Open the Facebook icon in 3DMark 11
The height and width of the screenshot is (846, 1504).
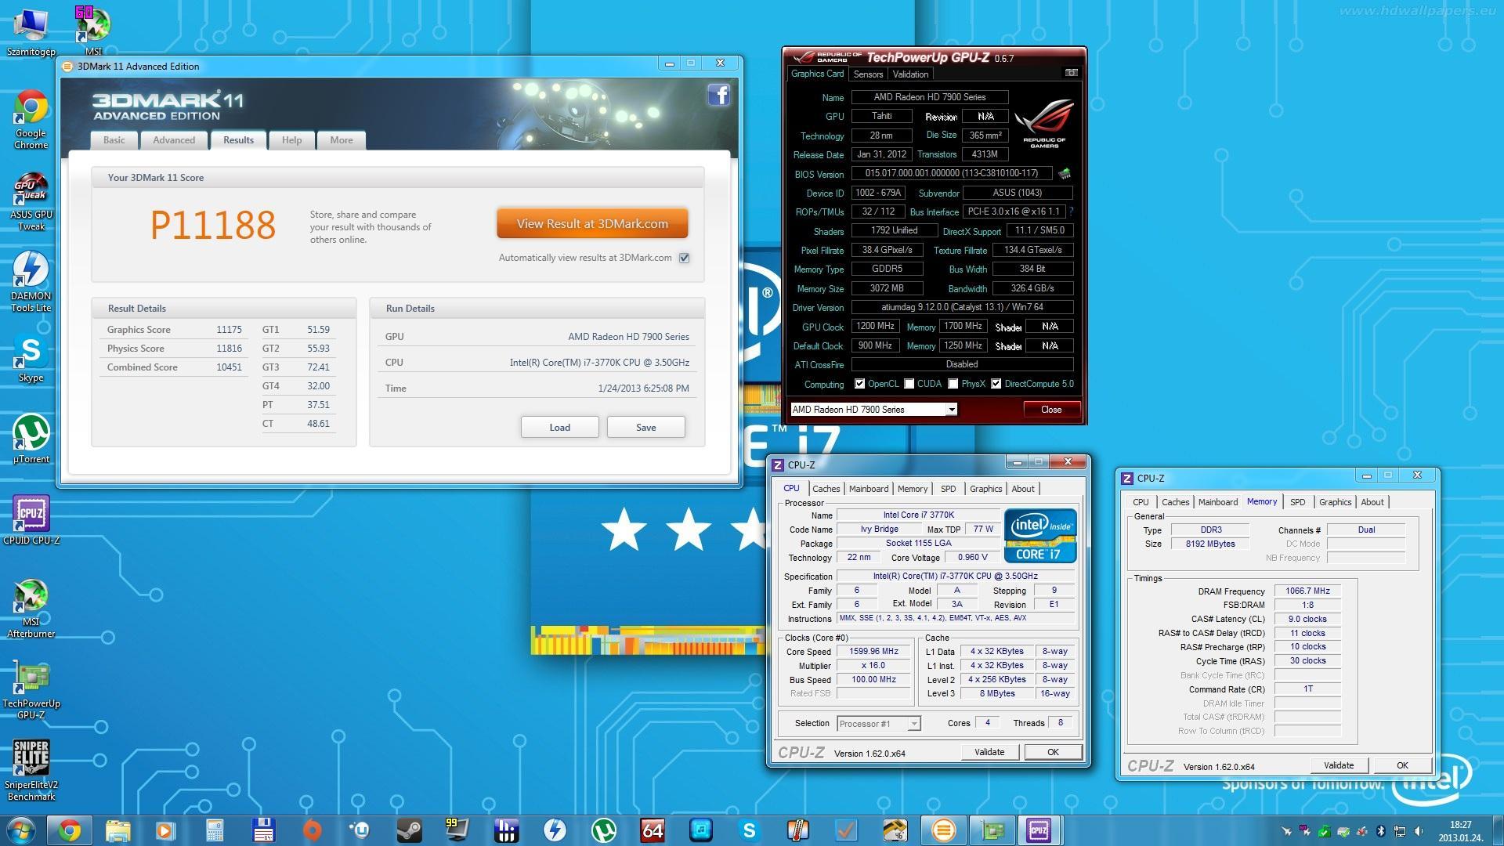[719, 95]
